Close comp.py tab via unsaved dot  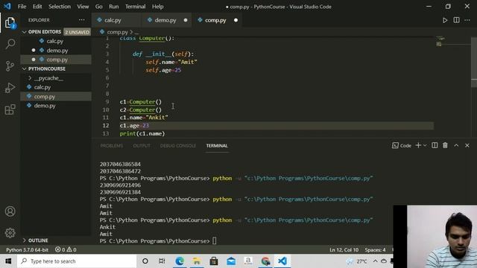(236, 20)
